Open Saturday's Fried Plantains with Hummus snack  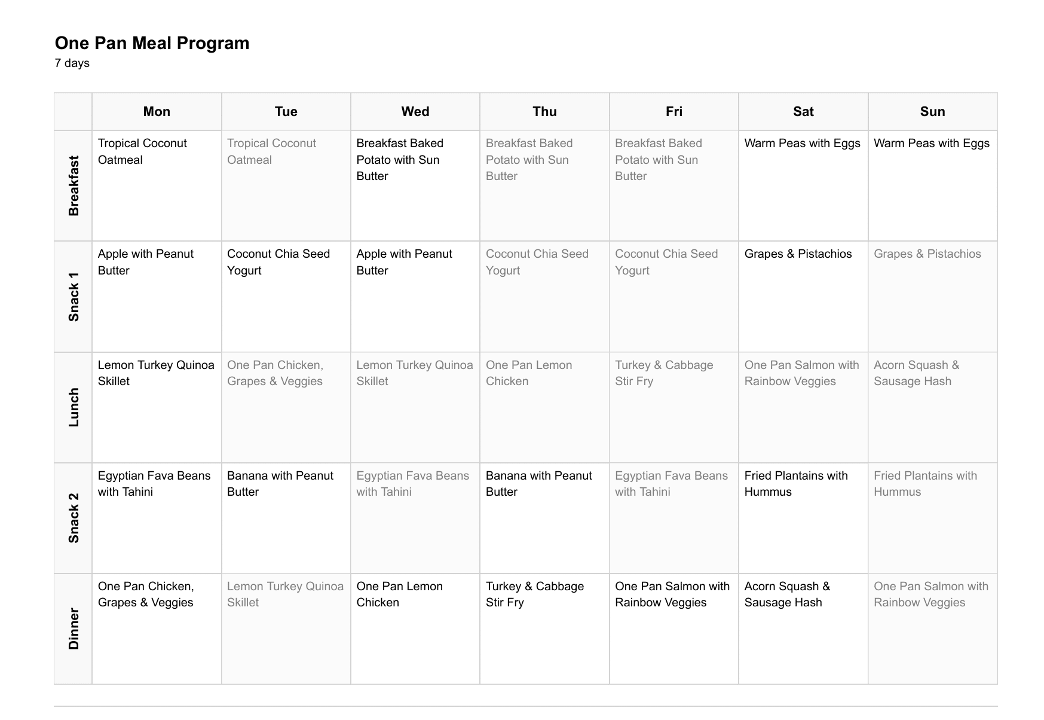pyautogui.click(x=796, y=484)
